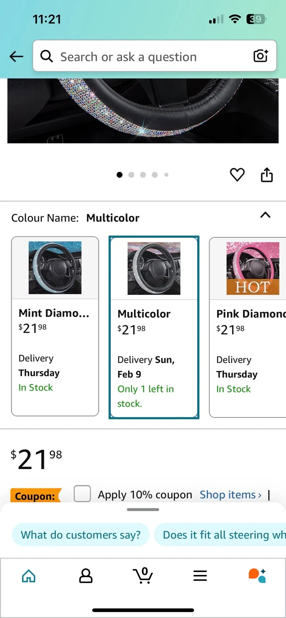Tap the share icon
This screenshot has width=286, height=618.
coord(267,175)
